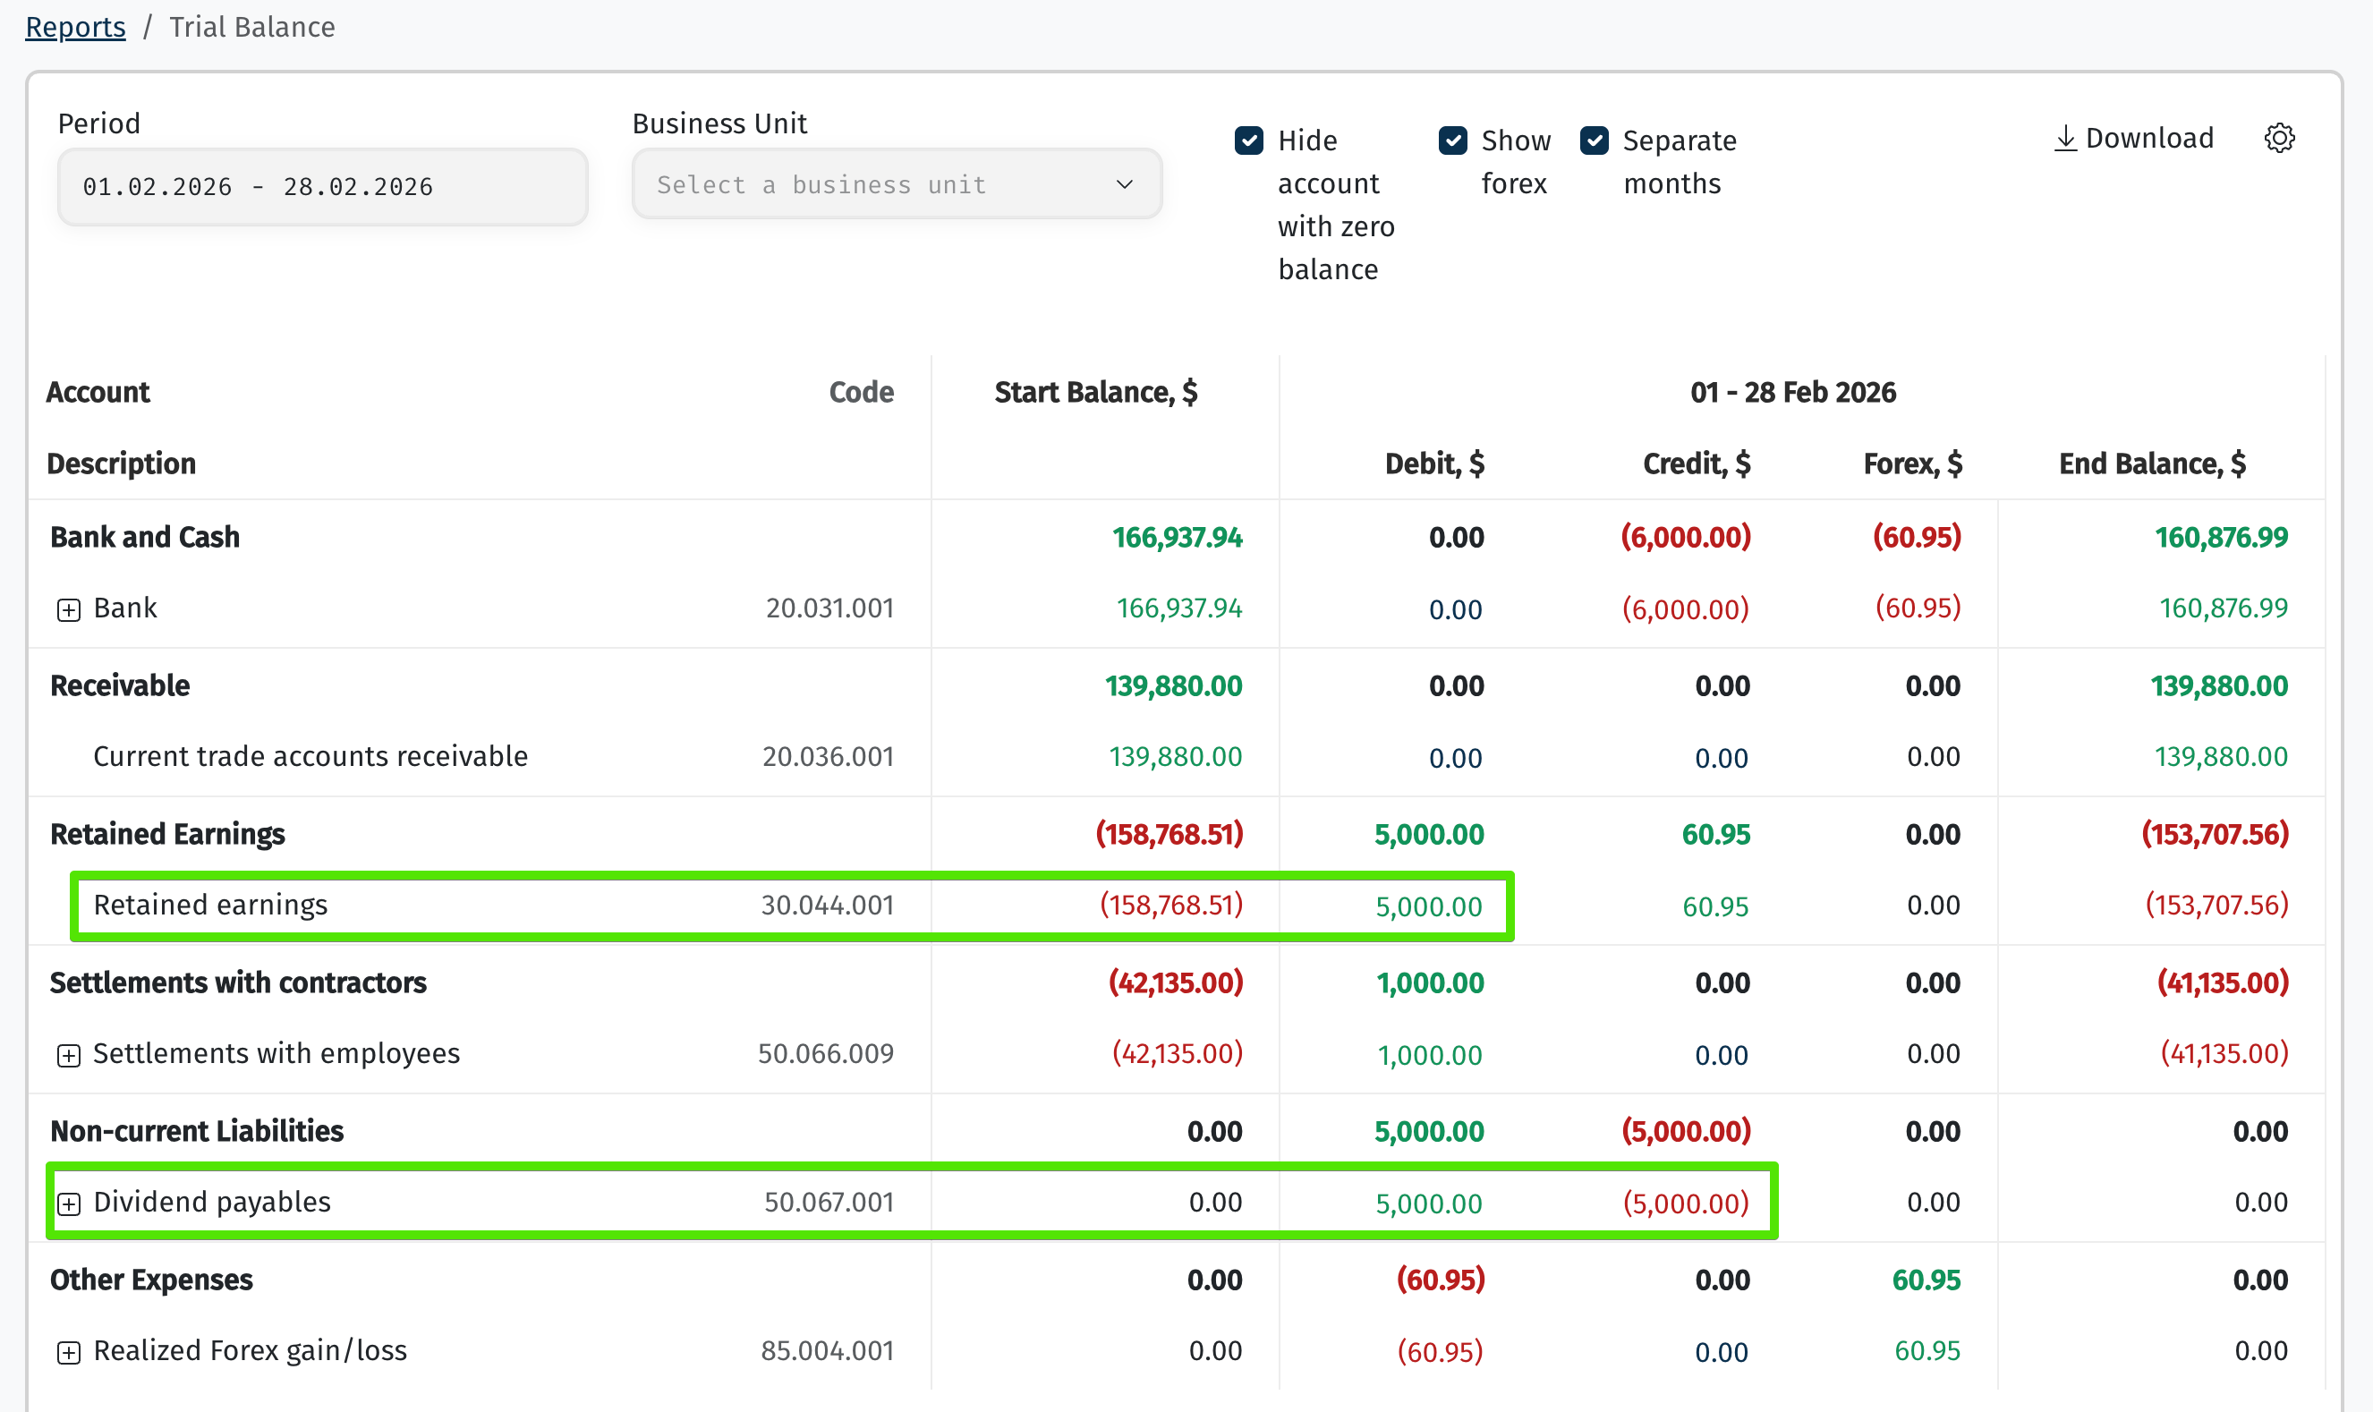Open Current trade accounts receivable credit value

[x=1721, y=758]
